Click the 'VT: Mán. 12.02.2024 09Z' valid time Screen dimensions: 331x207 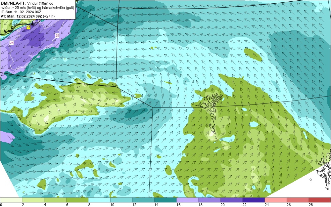(x=21, y=16)
